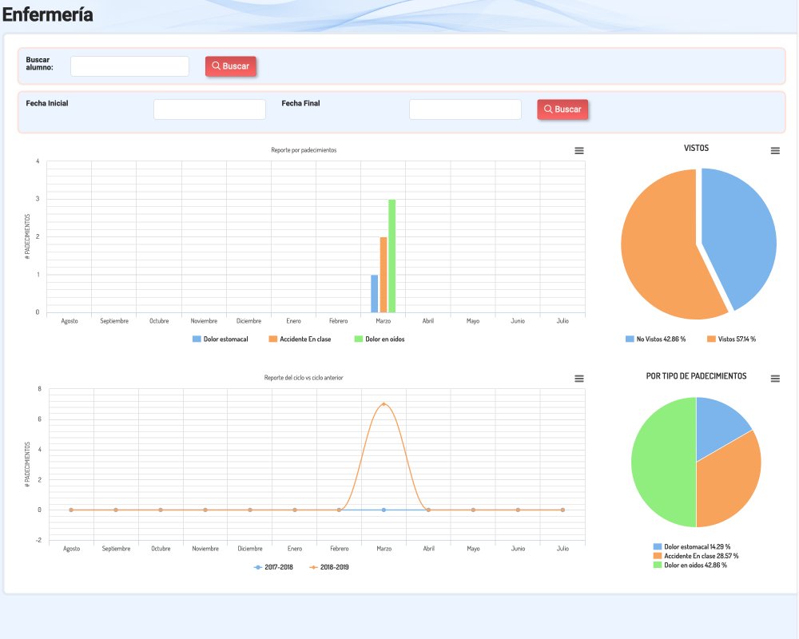Viewport: 799px width, 639px height.
Task: Click the Fecha Final date field
Action: tap(465, 109)
